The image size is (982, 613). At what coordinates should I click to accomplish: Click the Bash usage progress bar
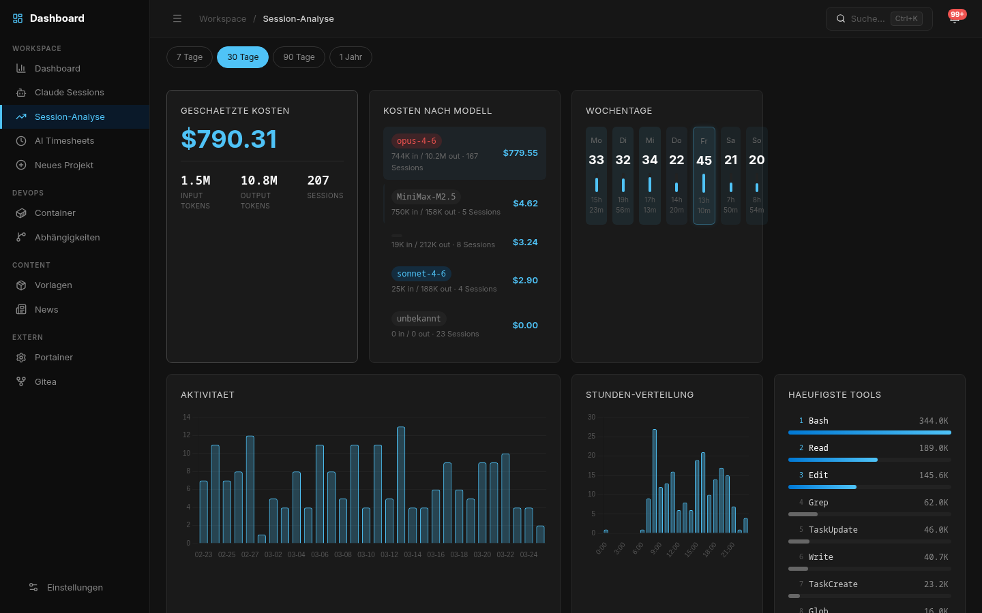click(869, 433)
